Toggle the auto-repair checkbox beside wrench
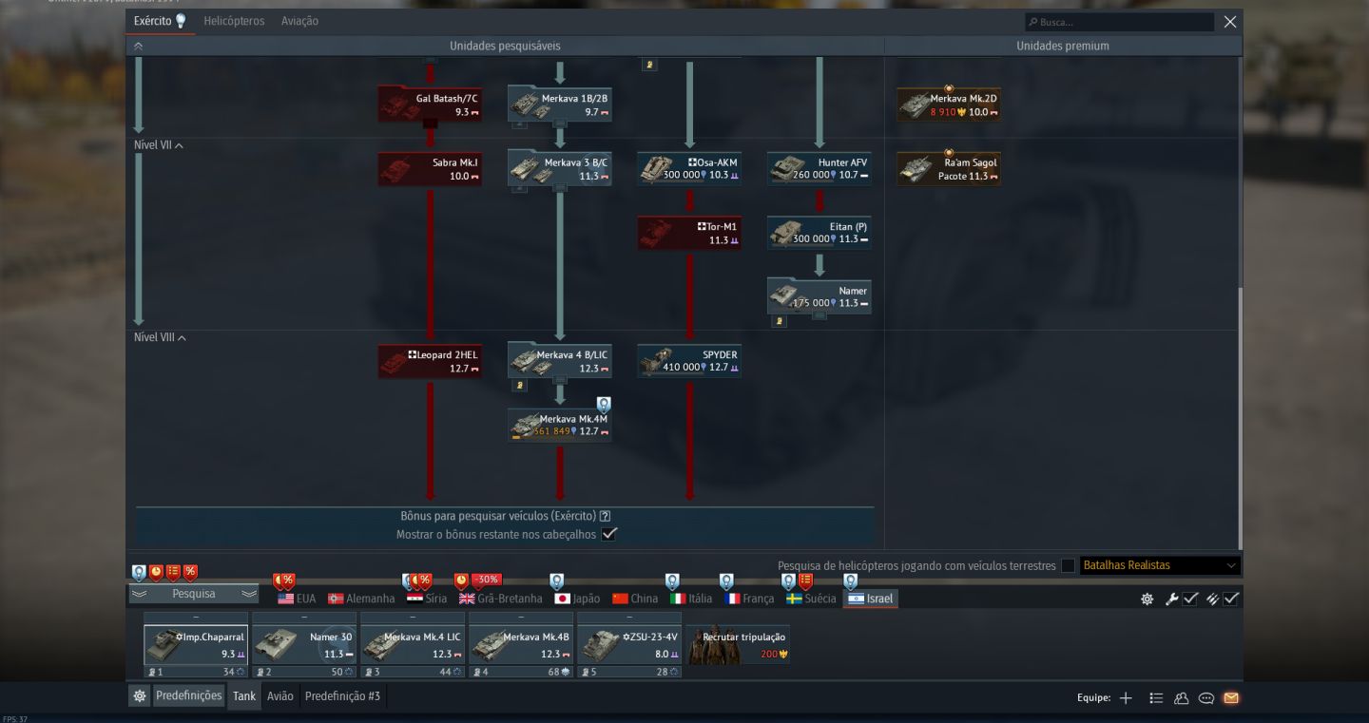Viewport: 1369px width, 723px height. 1190,599
